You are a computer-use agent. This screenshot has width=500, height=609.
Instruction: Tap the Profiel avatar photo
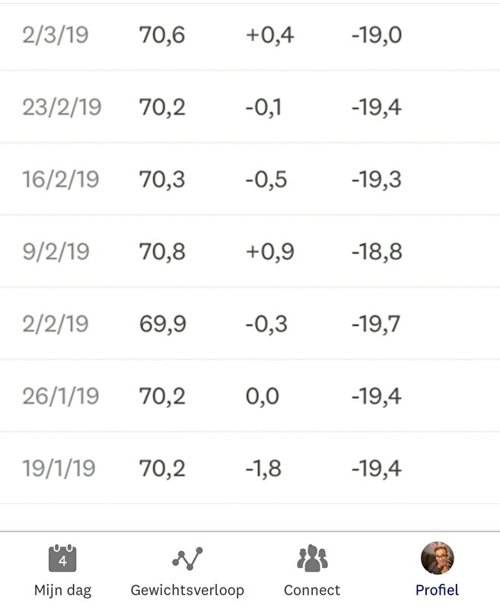pyautogui.click(x=438, y=558)
